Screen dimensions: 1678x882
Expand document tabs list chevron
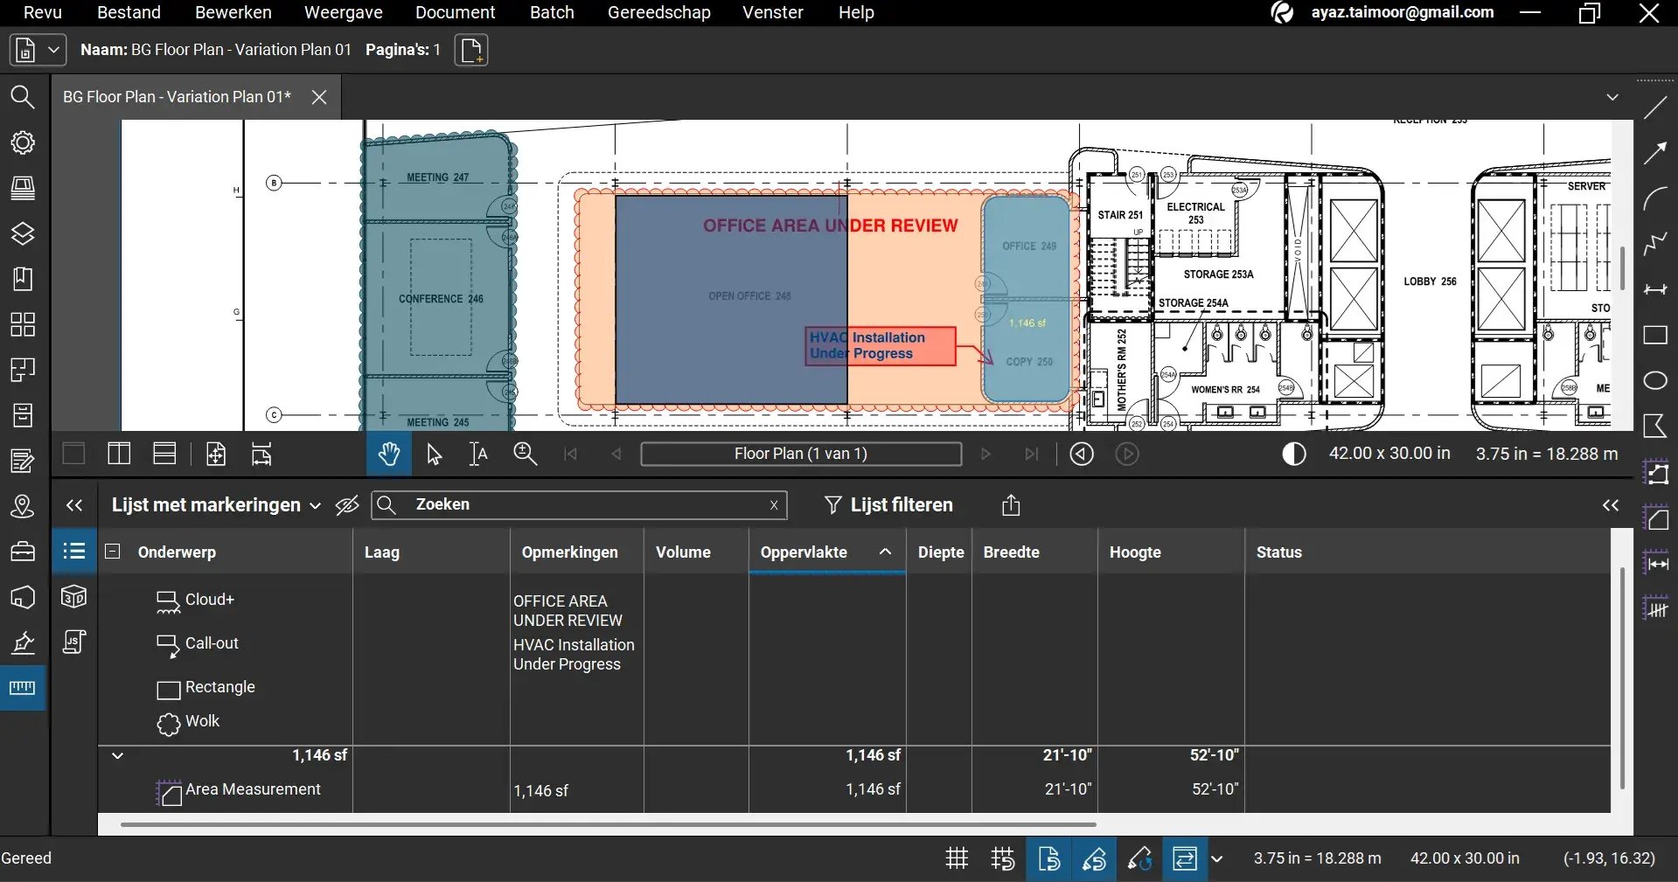click(x=1612, y=97)
